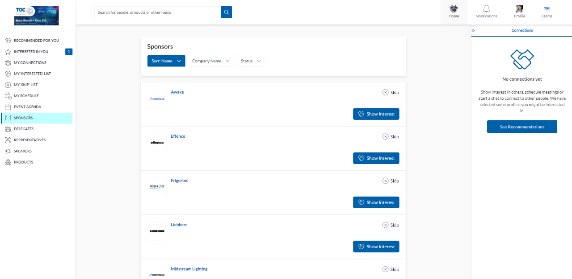572x279 pixels.
Task: Open the Midstream Lighting sponsor link
Action: point(189,269)
